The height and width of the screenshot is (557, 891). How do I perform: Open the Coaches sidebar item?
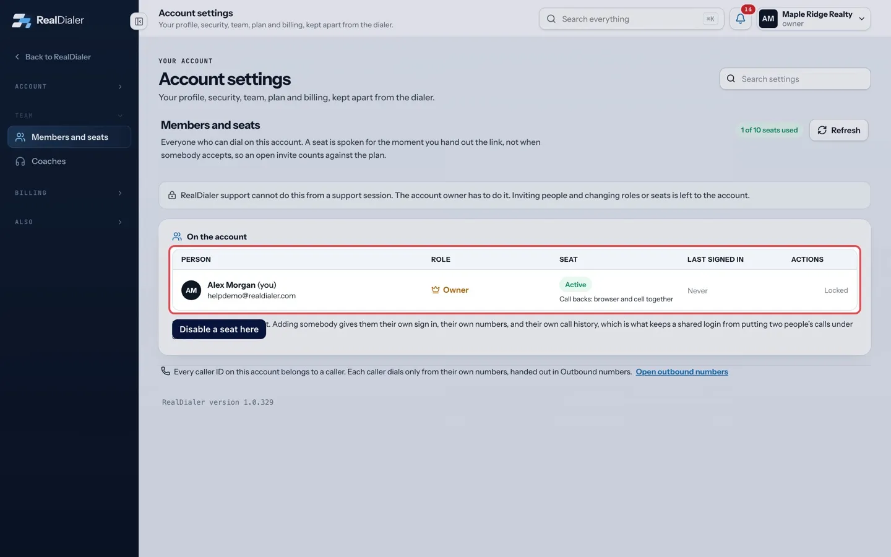(69, 162)
